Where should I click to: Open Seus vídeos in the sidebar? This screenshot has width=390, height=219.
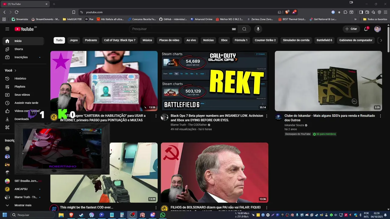pyautogui.click(x=23, y=95)
